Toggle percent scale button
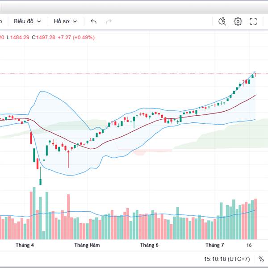 (x=261, y=259)
